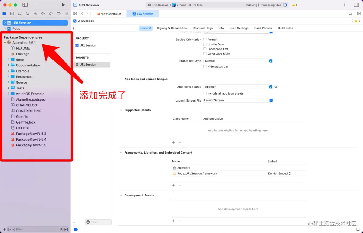Add a development asset with plus button
363x233 pixels.
pos(173,221)
